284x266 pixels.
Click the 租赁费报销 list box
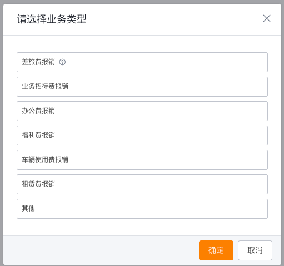(142, 184)
